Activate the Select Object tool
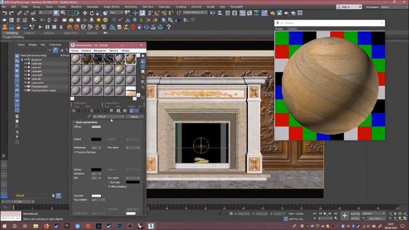409x230 pixels. 56,13
